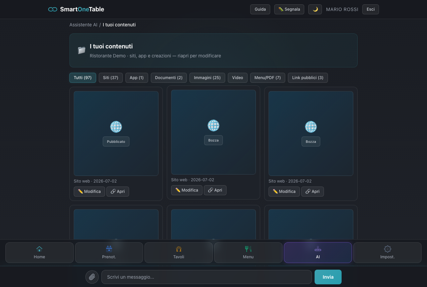Open the Tavoli tables section
This screenshot has height=287, width=427.
coord(178,253)
